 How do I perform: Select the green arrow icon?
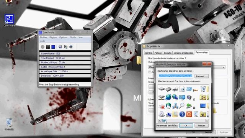(189, 106)
